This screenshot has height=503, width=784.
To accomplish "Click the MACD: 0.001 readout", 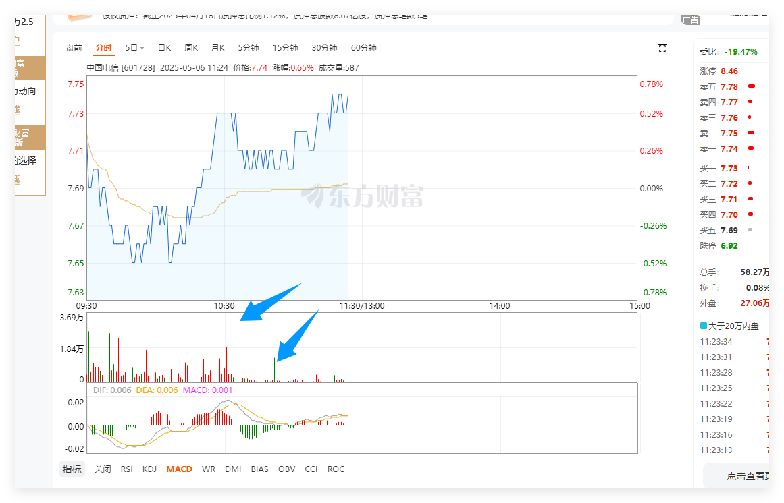I will pyautogui.click(x=207, y=390).
